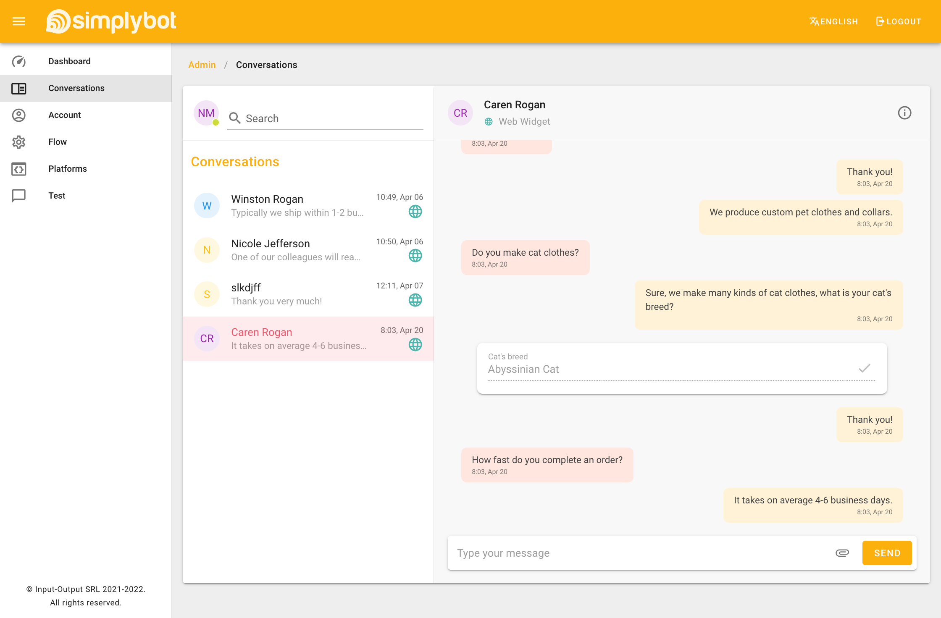Screen dimensions: 941x618
Task: Select Caren Rogan in conversation list
Action: tap(308, 339)
